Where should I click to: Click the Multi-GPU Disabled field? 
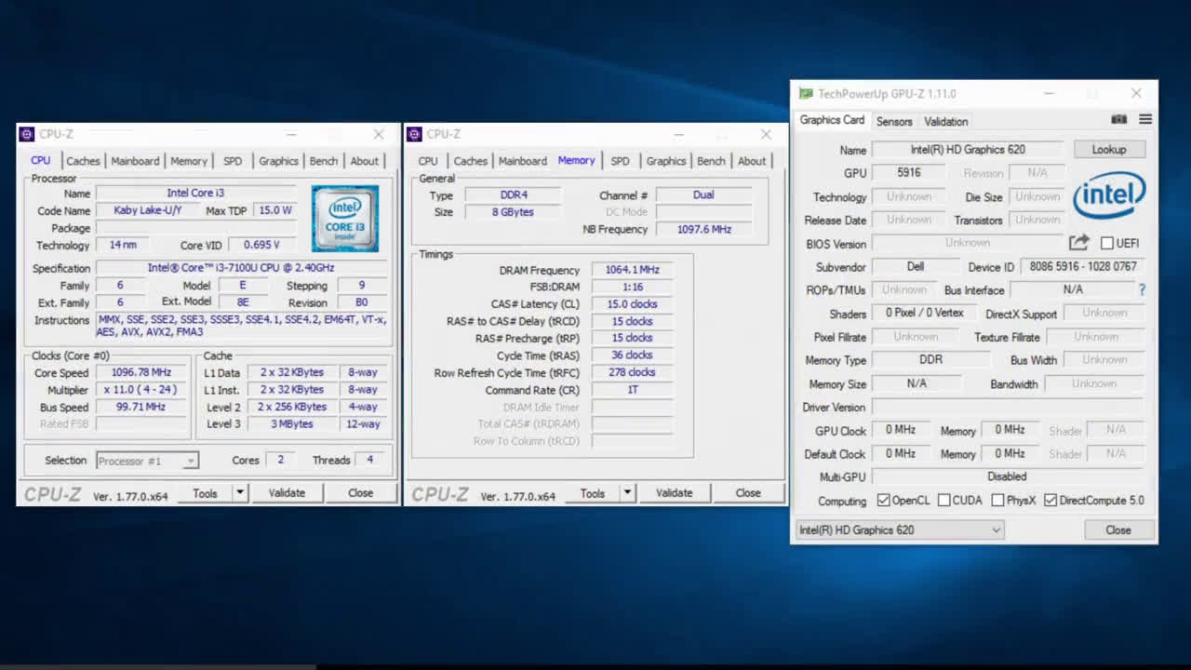[1008, 476]
